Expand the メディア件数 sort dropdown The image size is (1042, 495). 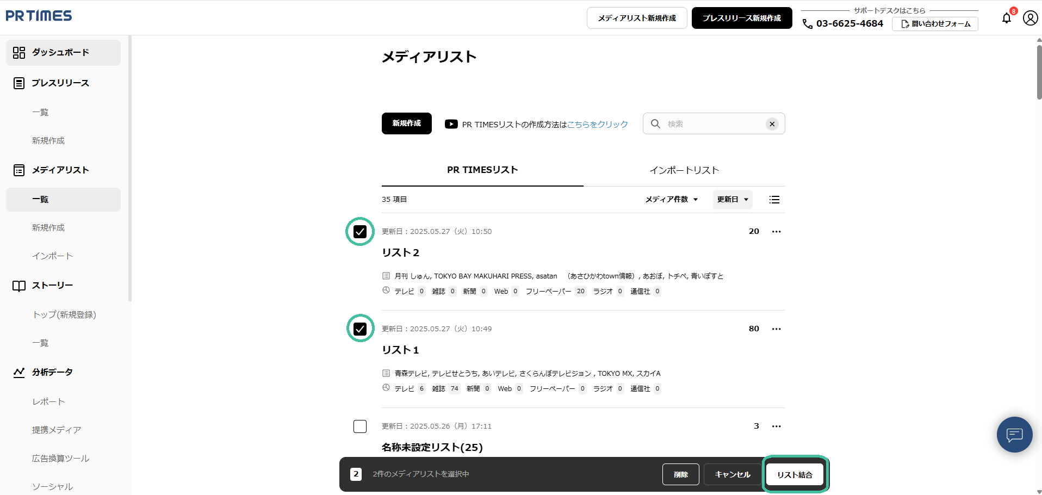coord(671,200)
